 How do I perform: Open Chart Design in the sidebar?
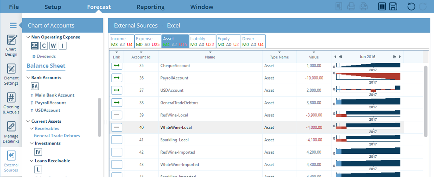coord(11,45)
